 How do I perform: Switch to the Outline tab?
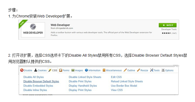point(131,70)
